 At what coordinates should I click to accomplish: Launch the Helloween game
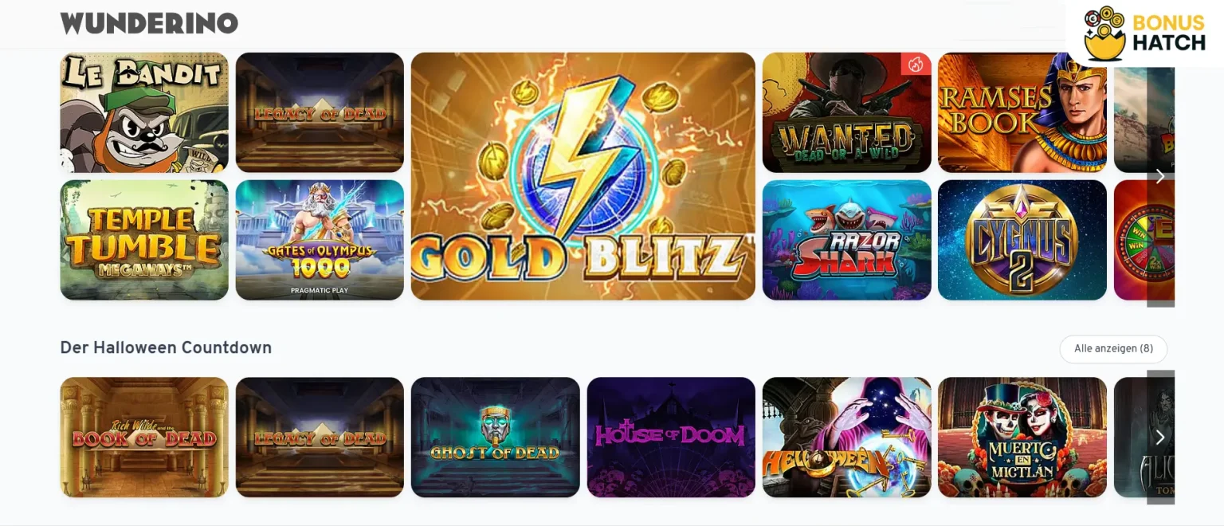(846, 438)
